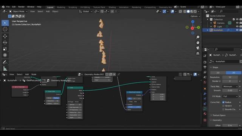Expand the Camera outliner item
242x136 pixels.
click(x=211, y=23)
